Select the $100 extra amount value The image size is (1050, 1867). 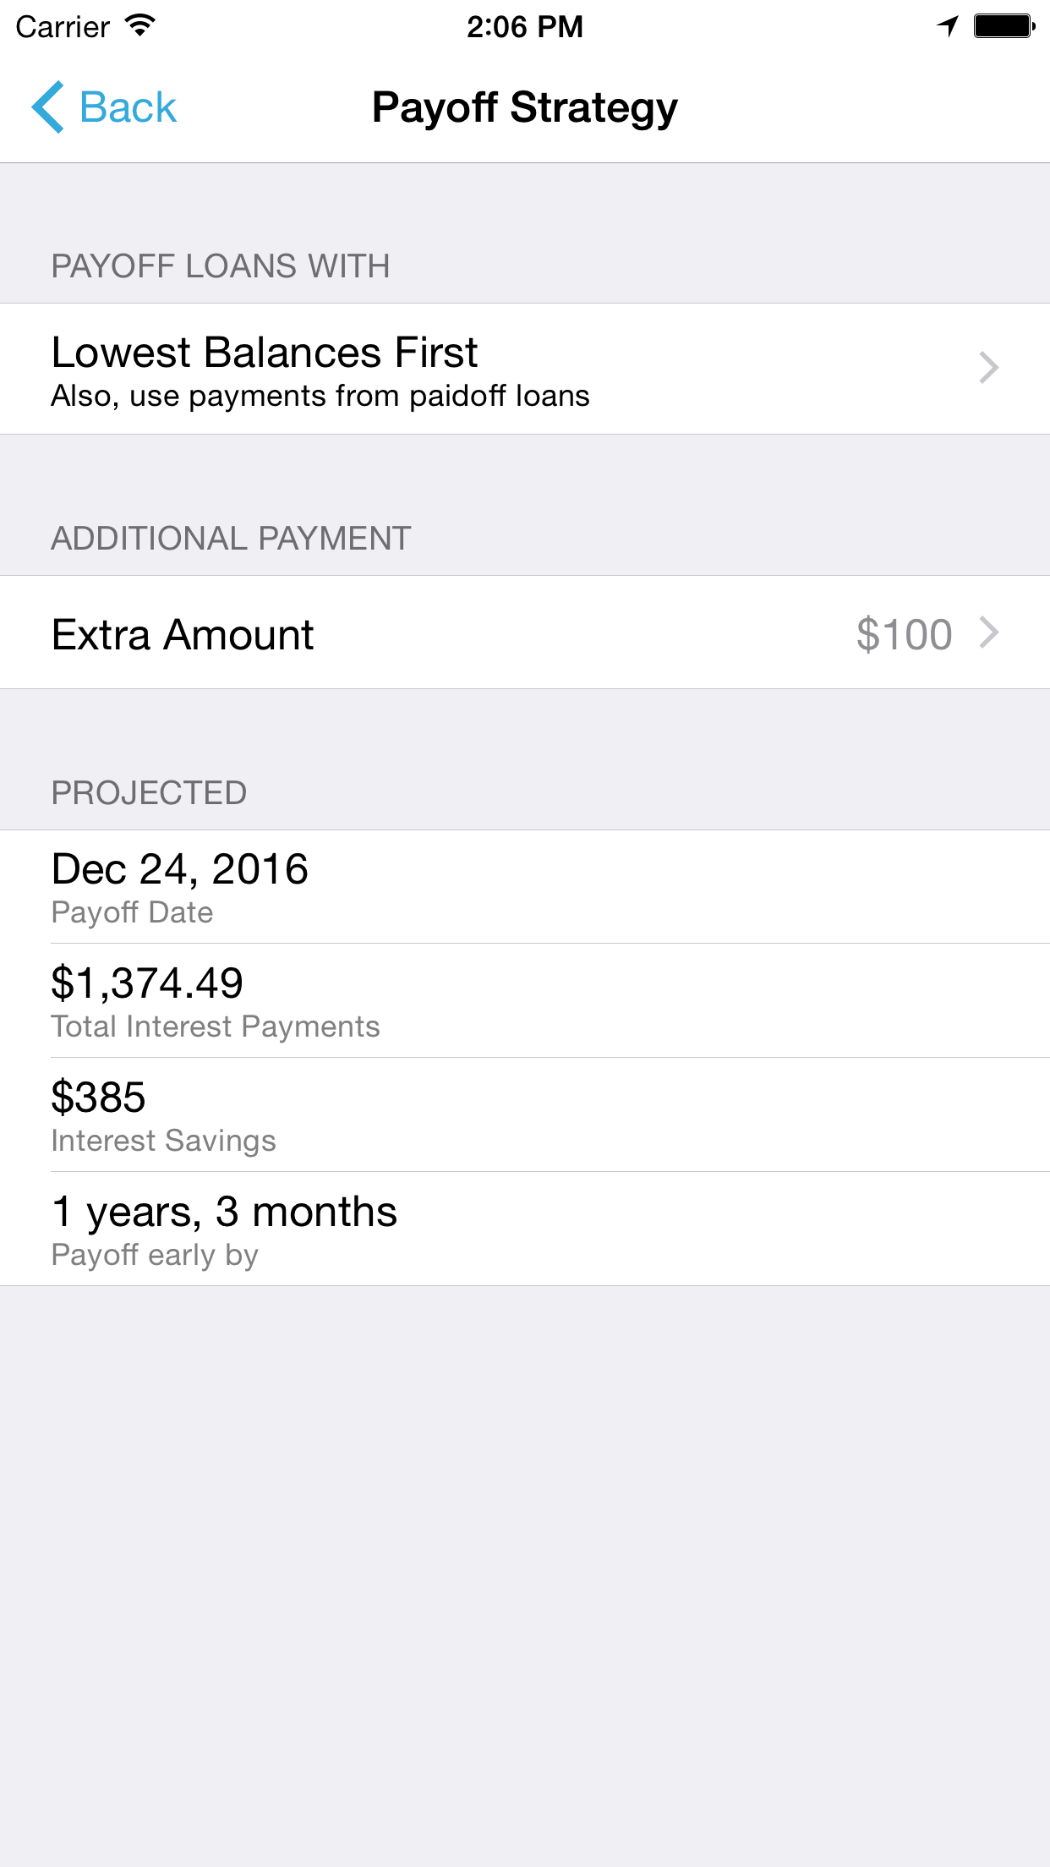pos(904,634)
